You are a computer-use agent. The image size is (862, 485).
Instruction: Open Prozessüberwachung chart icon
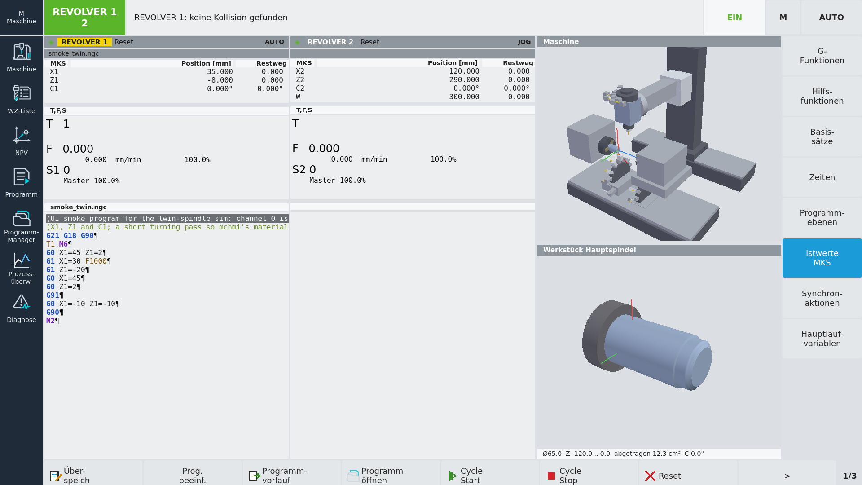tap(22, 260)
